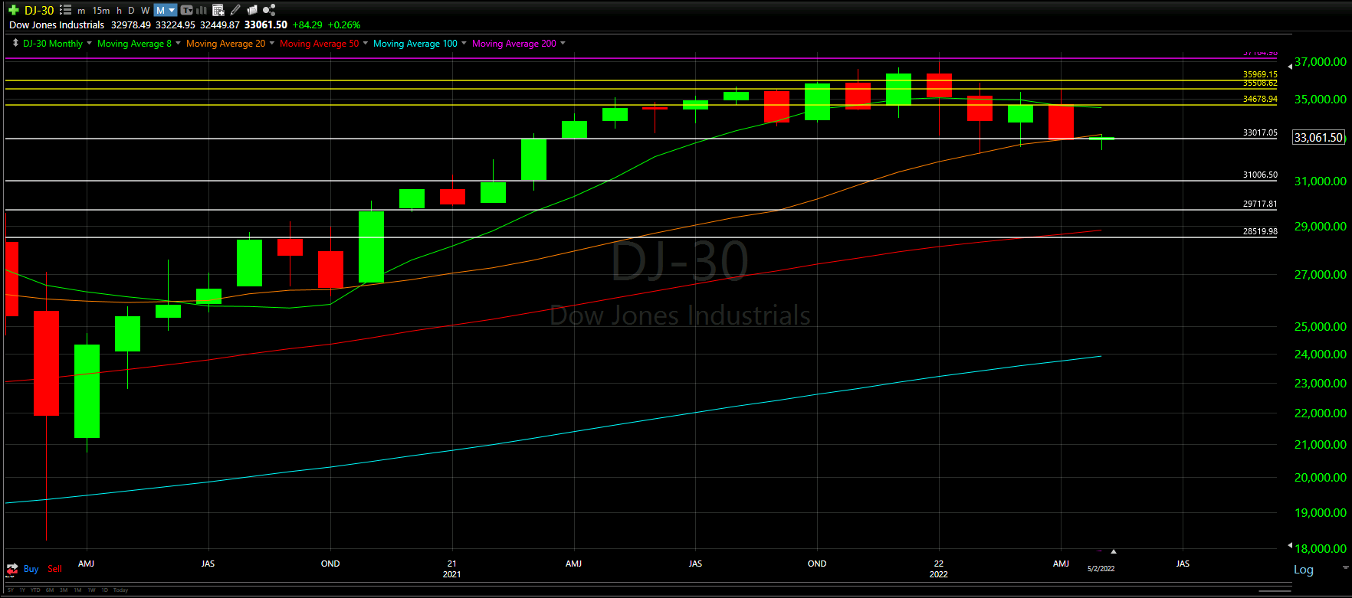Click the DJ-30 symbol name
The width and height of the screenshot is (1352, 598).
point(39,11)
